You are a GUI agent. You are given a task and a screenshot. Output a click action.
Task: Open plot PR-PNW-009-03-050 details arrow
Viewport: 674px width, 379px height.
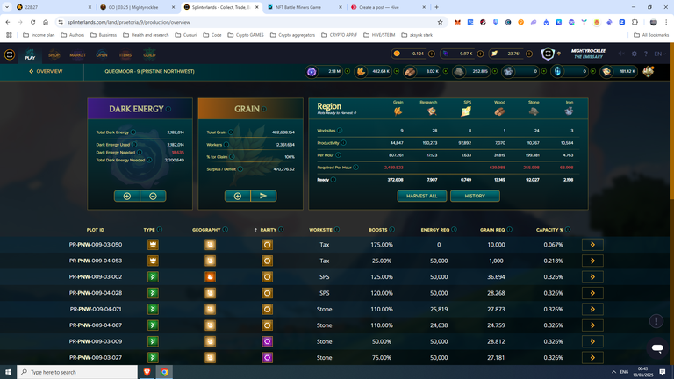click(x=592, y=245)
